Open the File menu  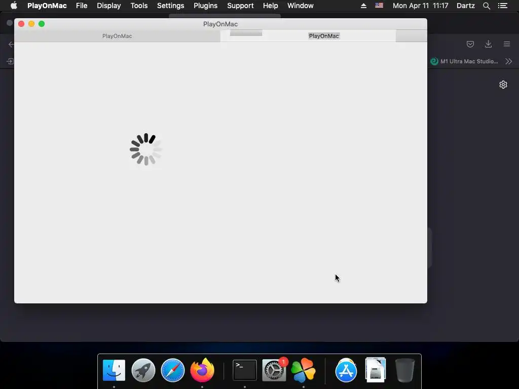82,6
